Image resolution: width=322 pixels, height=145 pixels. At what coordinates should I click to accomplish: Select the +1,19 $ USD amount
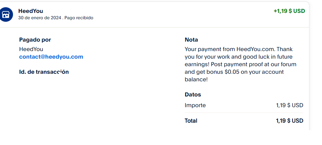point(289,11)
